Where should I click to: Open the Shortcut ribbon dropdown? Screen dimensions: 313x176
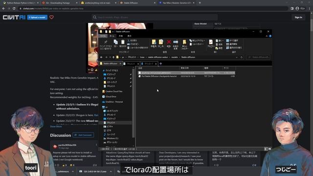197,44
